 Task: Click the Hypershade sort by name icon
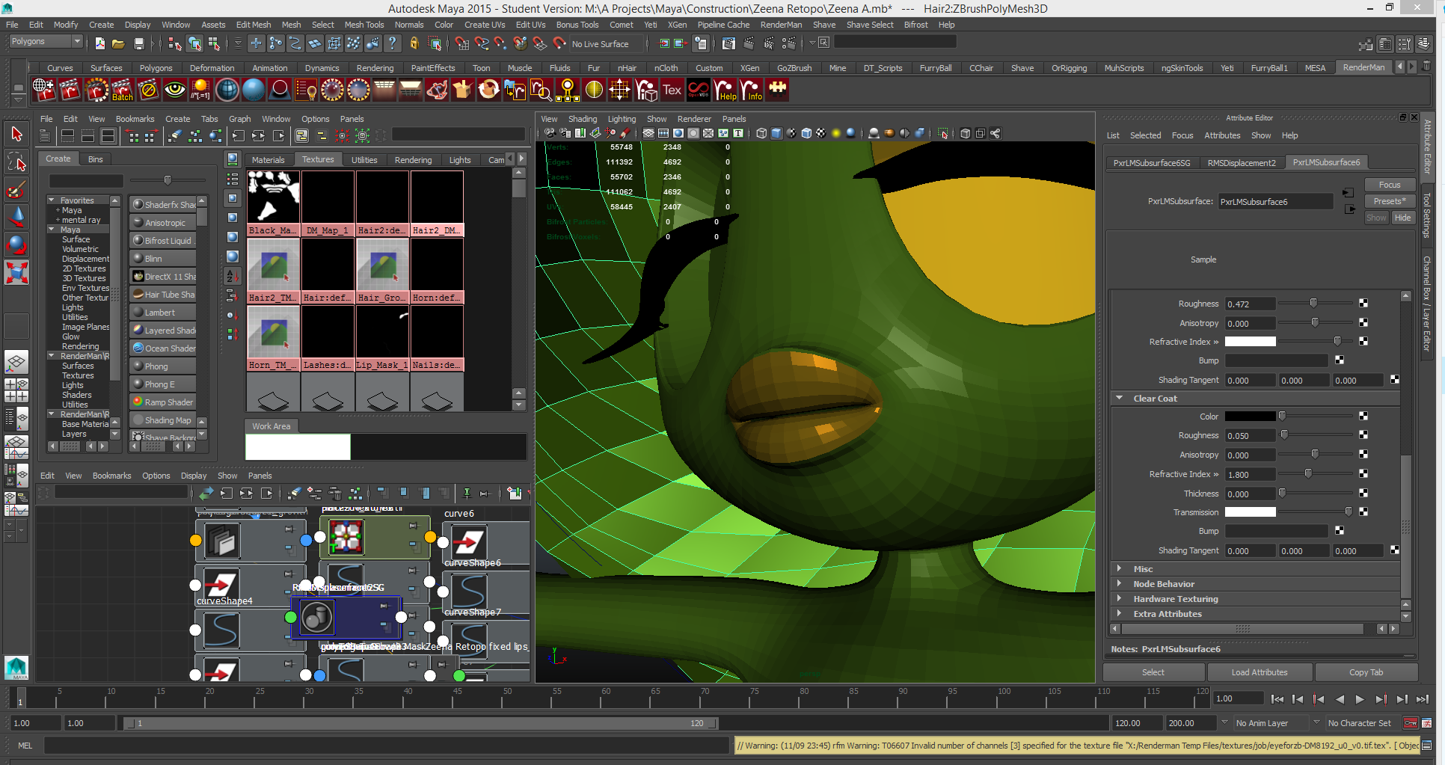(x=232, y=277)
